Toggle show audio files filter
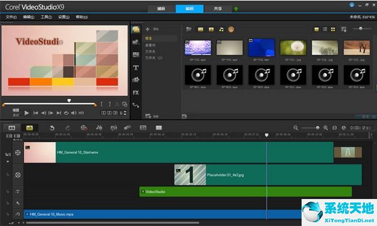Viewport: 377px width, 226px height. click(x=221, y=30)
